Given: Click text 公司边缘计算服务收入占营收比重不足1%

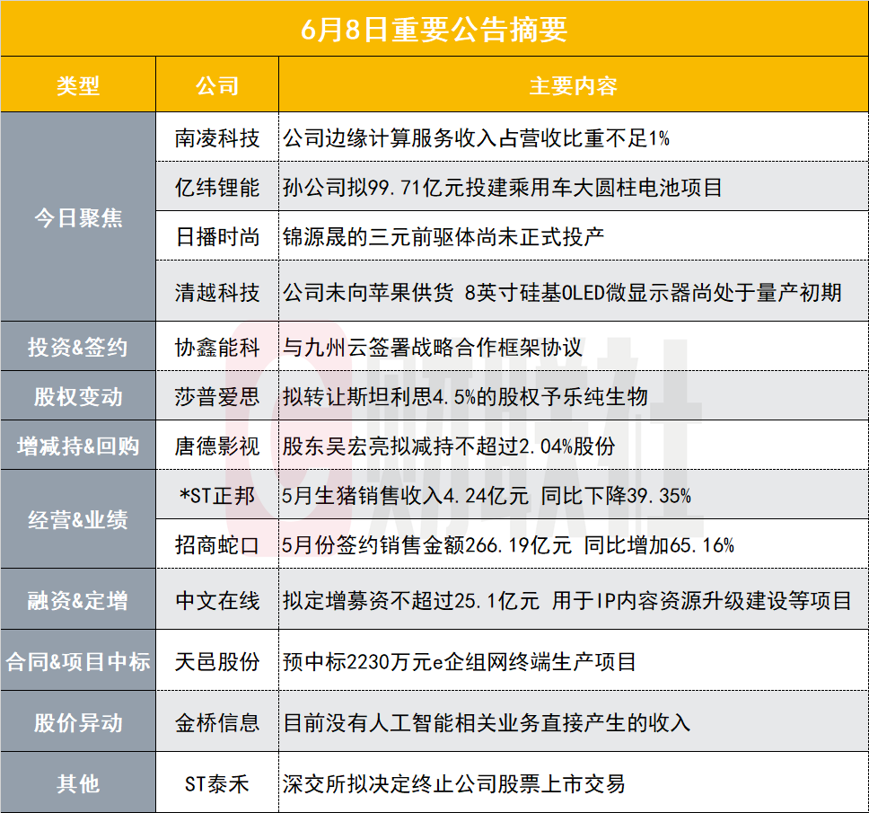Looking at the screenshot, I should [476, 137].
